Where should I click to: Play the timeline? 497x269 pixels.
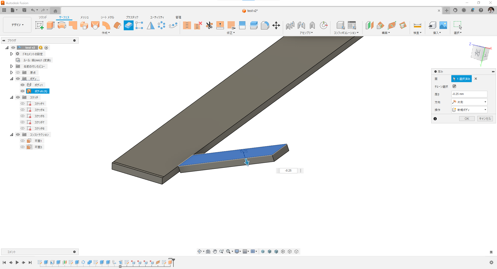click(17, 263)
